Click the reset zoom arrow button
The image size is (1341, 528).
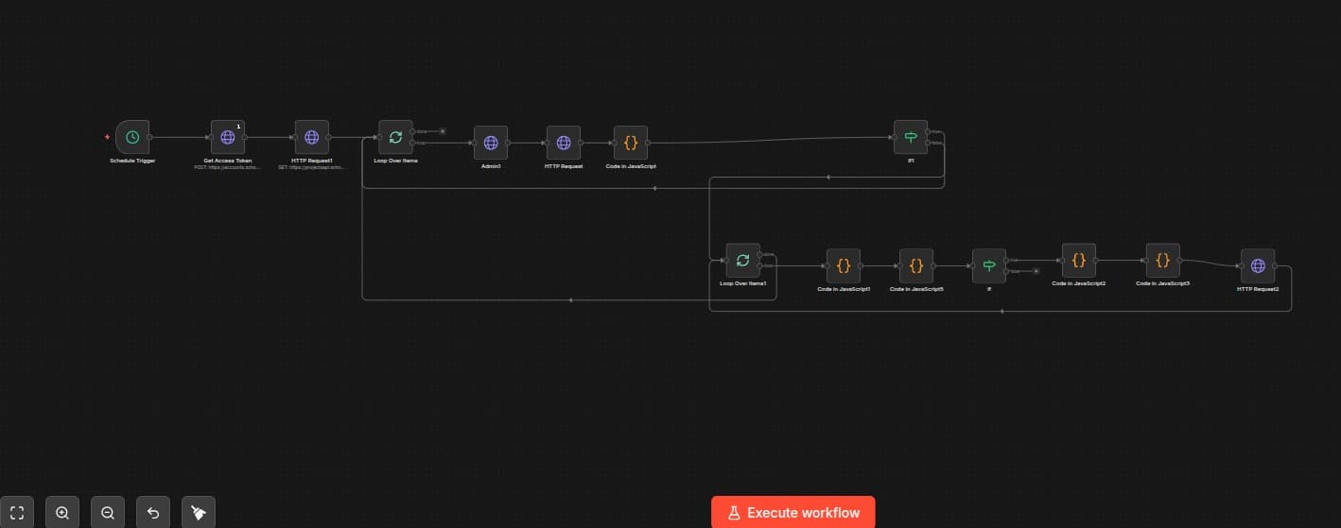click(153, 513)
